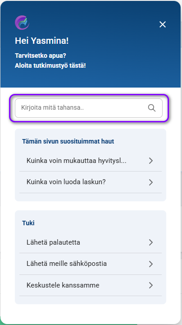Expand chevron next to 'Kuinka voin mukauttaa hyvitysl...'
Screen dimensions: 182x325
pos(151,161)
